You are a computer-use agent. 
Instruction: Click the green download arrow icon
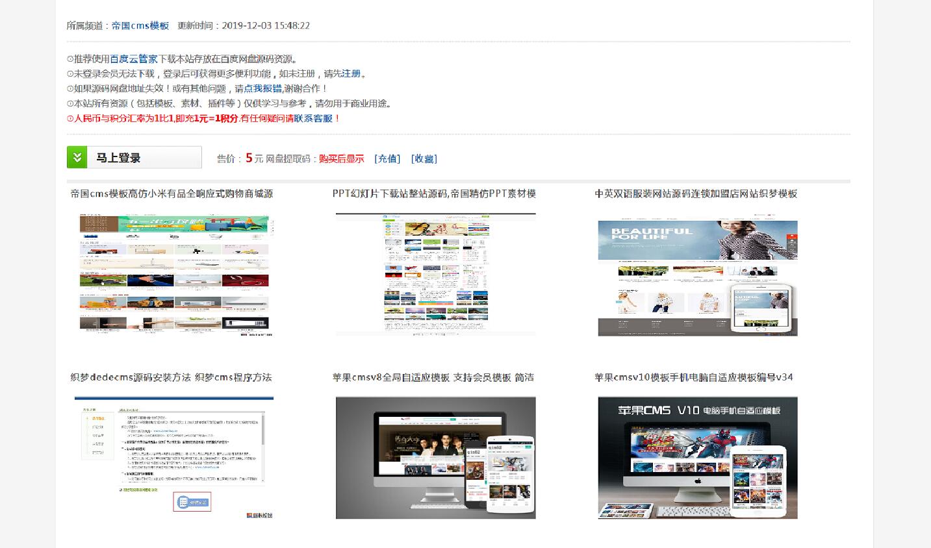pyautogui.click(x=77, y=158)
